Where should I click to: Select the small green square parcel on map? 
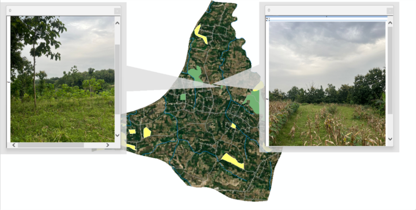coord(183,97)
